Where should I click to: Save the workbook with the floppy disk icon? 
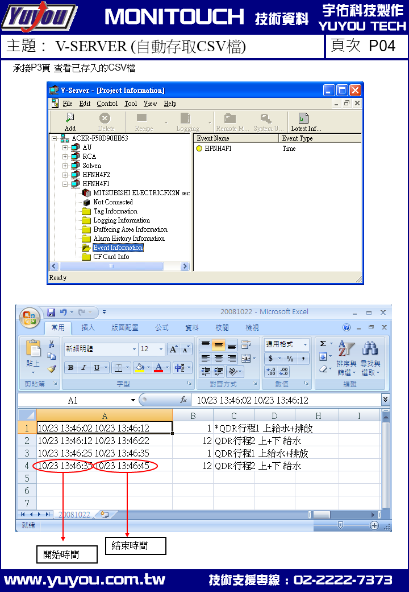51,313
